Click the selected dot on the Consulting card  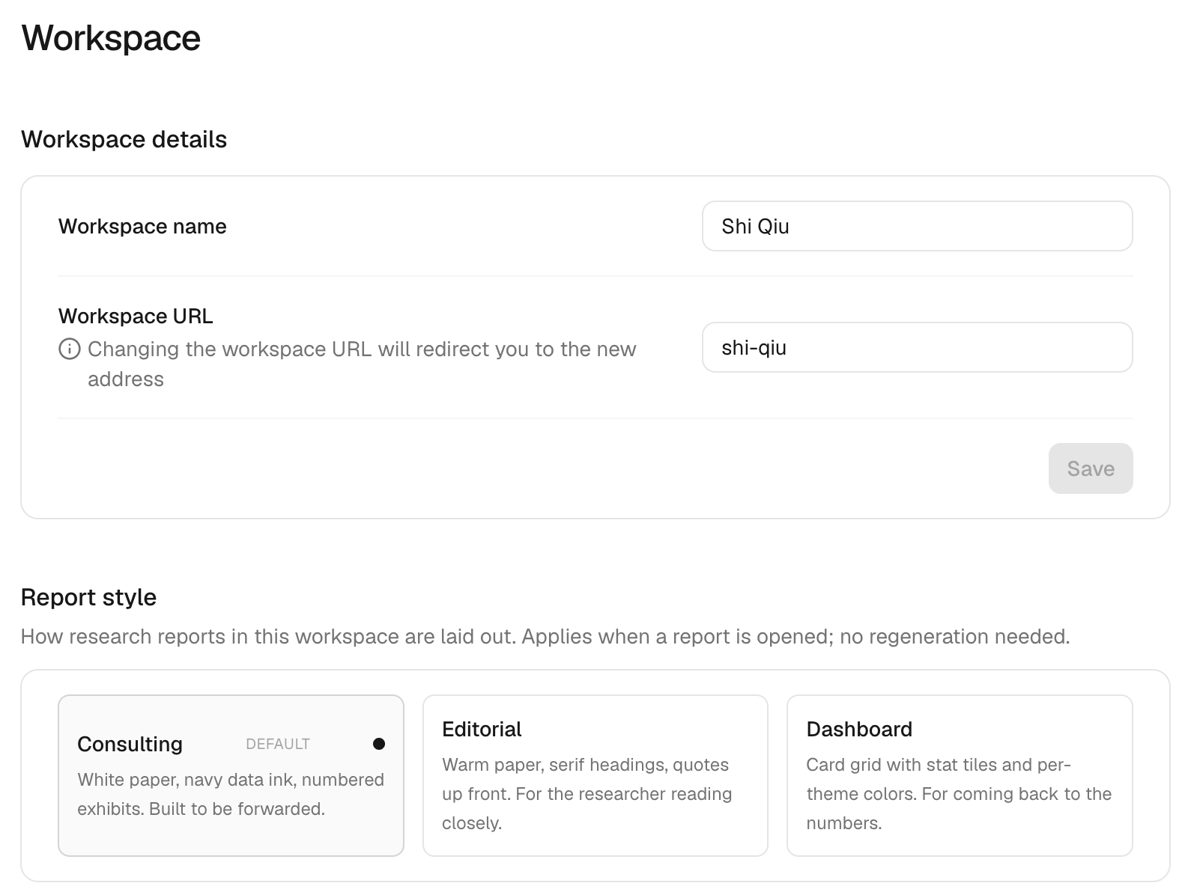pyautogui.click(x=379, y=744)
